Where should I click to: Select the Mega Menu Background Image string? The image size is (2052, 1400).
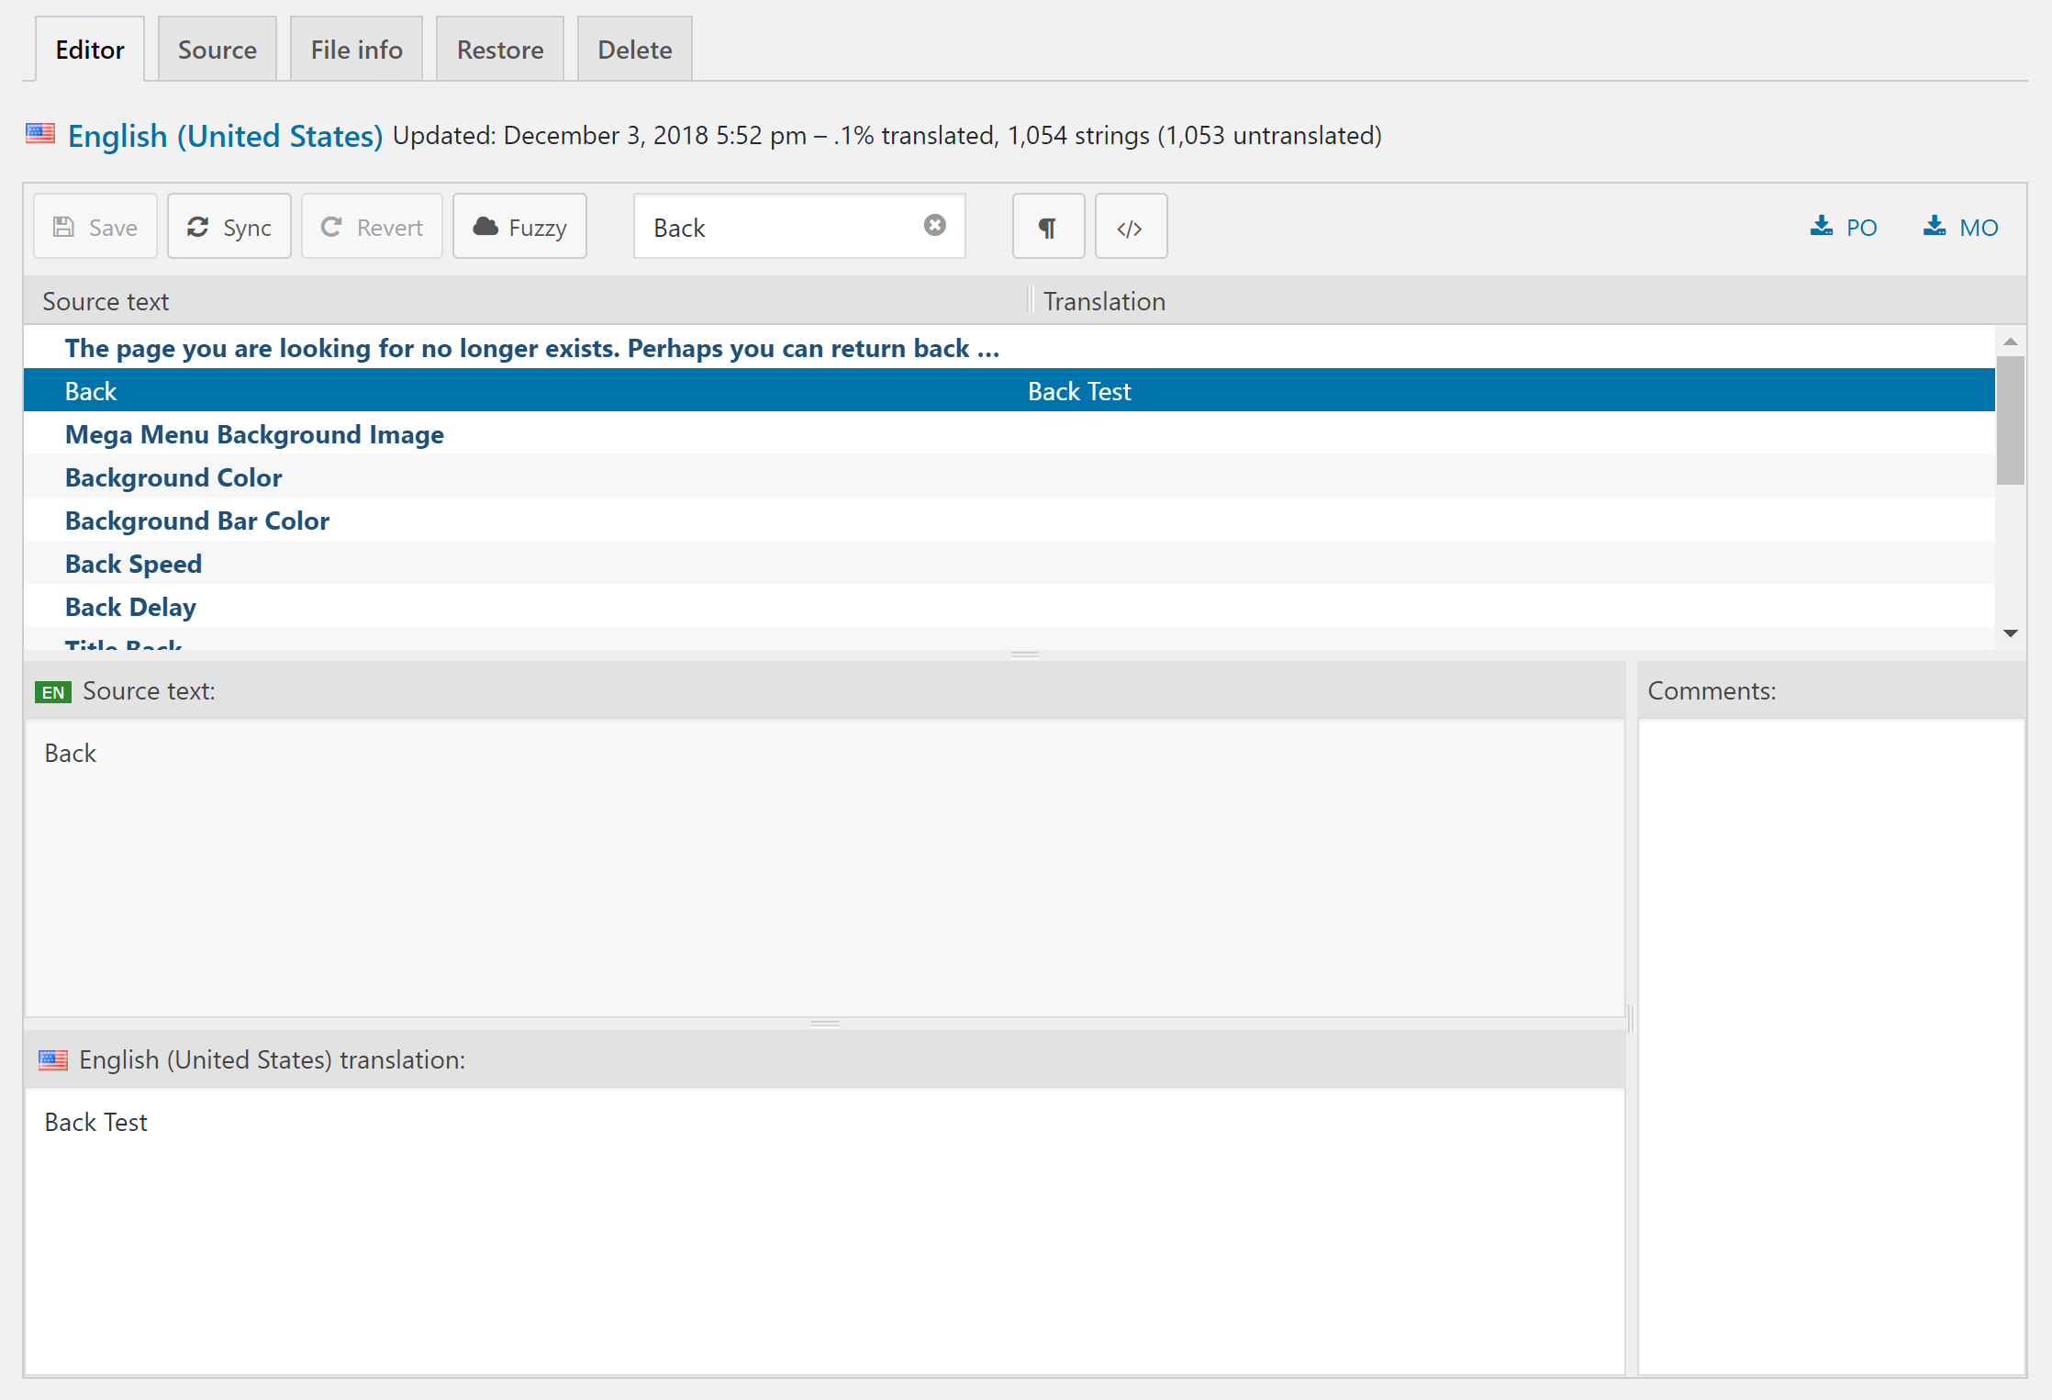[254, 434]
